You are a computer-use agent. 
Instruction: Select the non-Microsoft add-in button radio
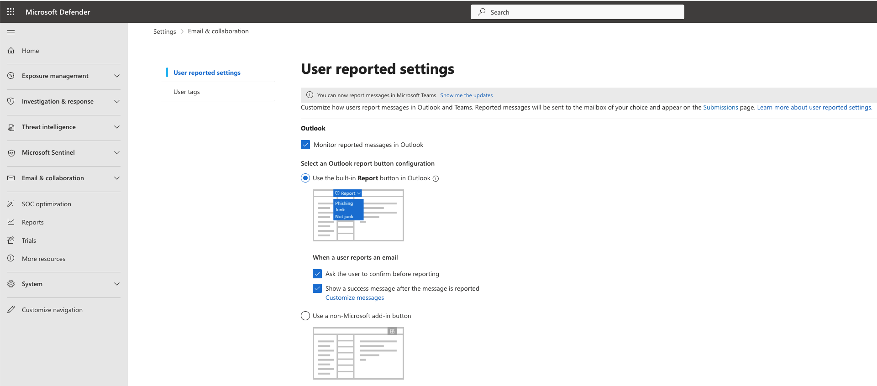pos(305,316)
